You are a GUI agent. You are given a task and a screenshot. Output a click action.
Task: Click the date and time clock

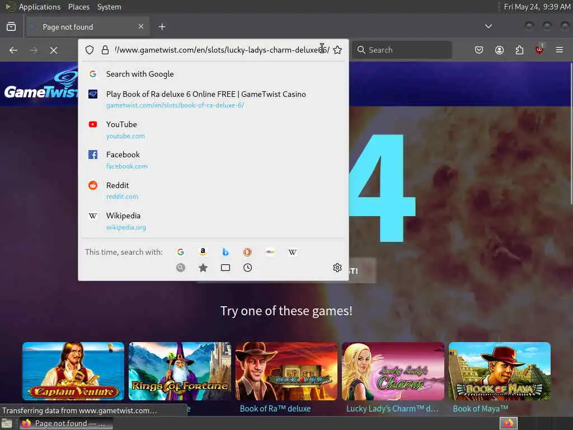pyautogui.click(x=537, y=7)
